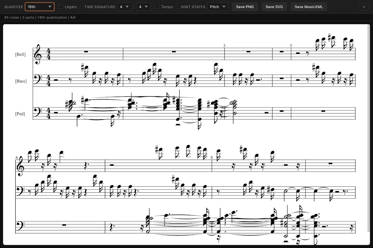Click the QUANTIZE label

click(14, 7)
